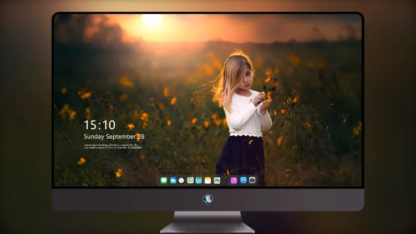Open the yellow Notes app in dock

click(x=208, y=180)
